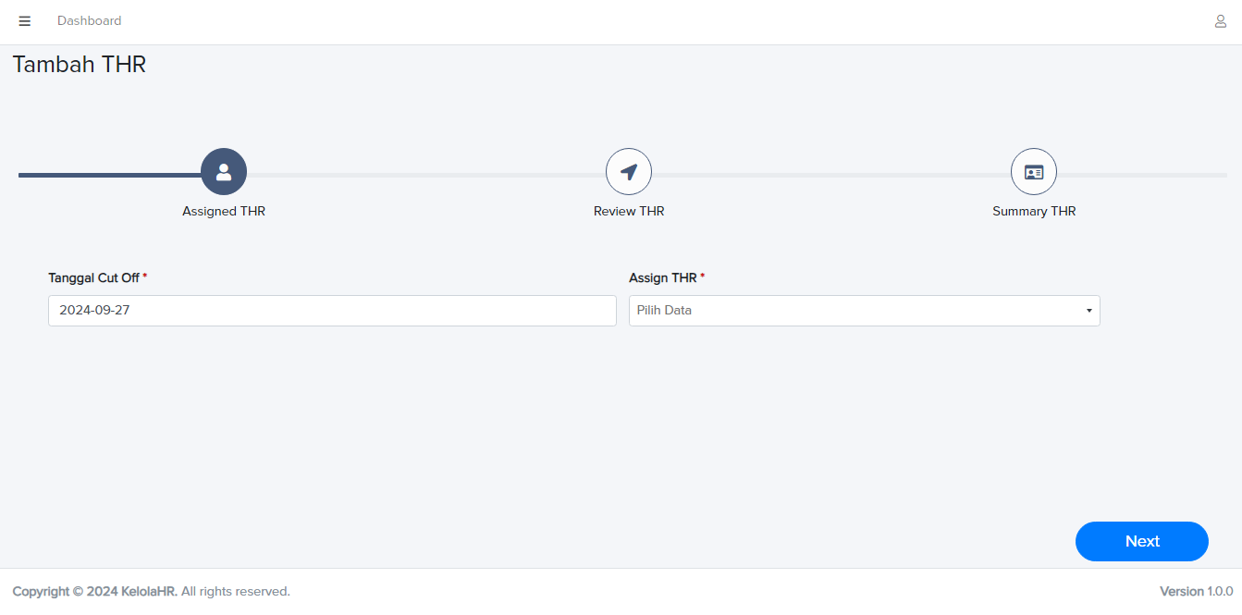Click the filled portion of the step progress bar
The image size is (1242, 615).
tap(109, 175)
